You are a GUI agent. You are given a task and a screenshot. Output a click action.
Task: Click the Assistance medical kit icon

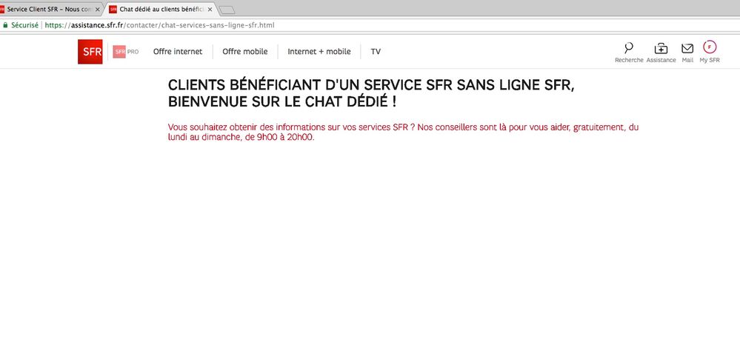coord(661,48)
